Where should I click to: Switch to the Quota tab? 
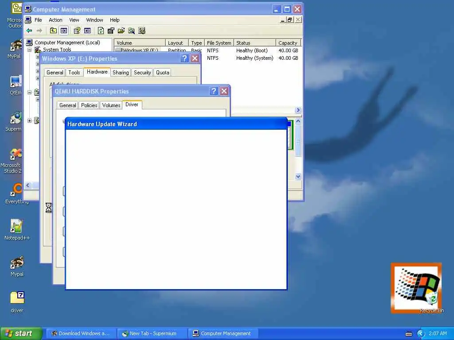[162, 73]
